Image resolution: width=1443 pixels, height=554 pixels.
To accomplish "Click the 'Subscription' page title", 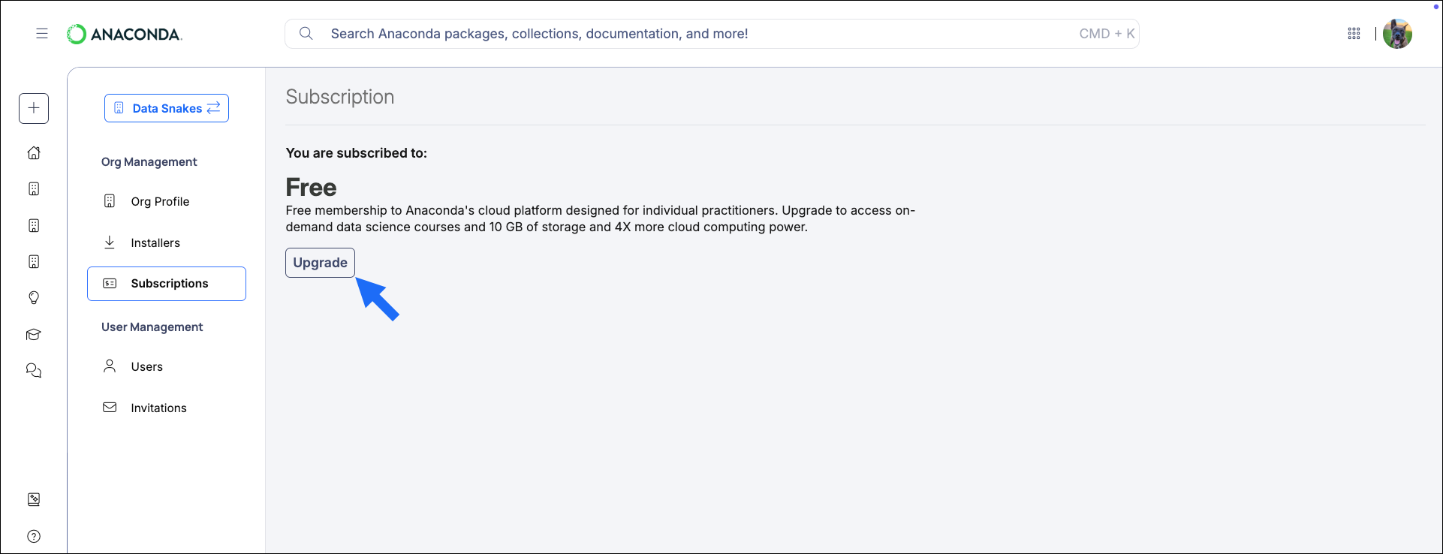I will pos(340,97).
